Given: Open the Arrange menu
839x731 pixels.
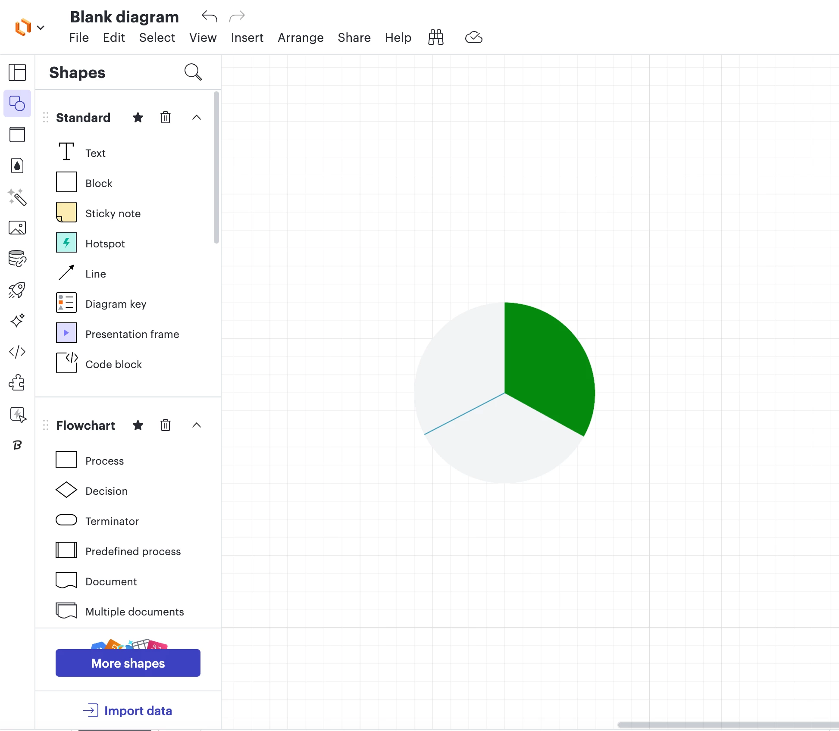Looking at the screenshot, I should [301, 37].
